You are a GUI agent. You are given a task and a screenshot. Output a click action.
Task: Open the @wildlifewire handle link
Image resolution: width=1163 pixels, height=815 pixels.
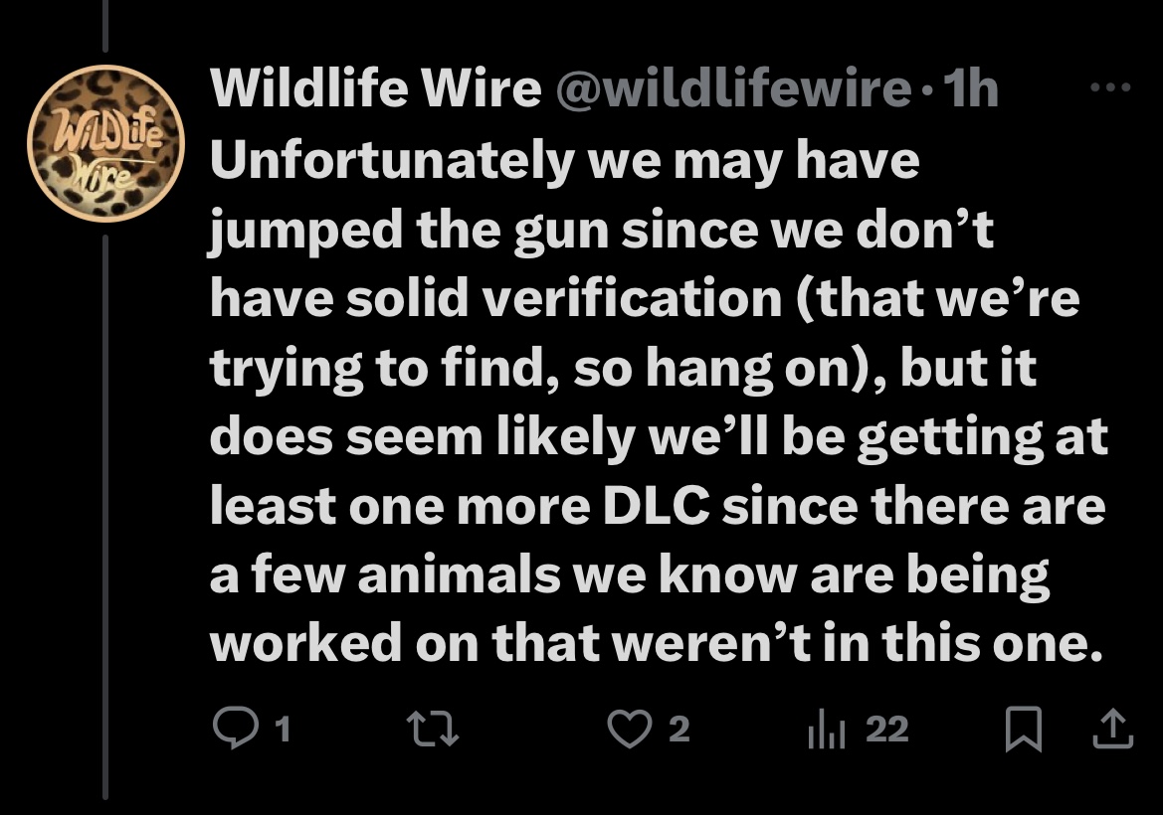coord(733,88)
